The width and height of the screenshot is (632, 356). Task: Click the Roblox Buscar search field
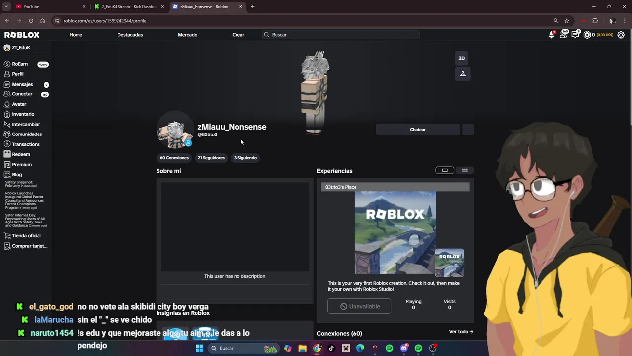[341, 35]
